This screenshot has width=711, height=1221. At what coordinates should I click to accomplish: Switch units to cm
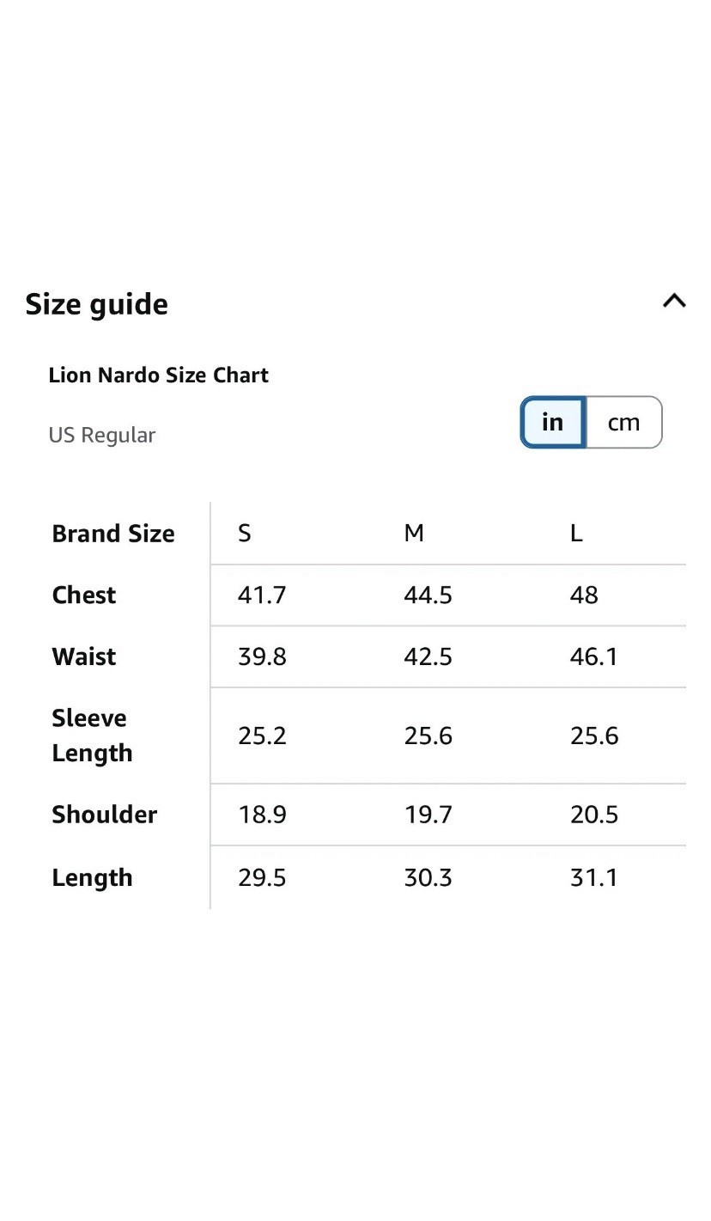tap(624, 423)
